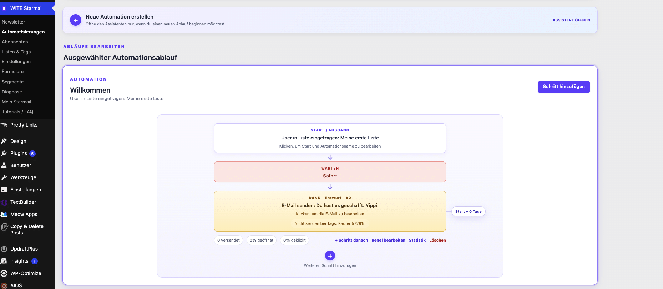The width and height of the screenshot is (663, 289).
Task: Click the round plus icon above Weiteren Schritt hinzufügen
Action: [x=330, y=256]
